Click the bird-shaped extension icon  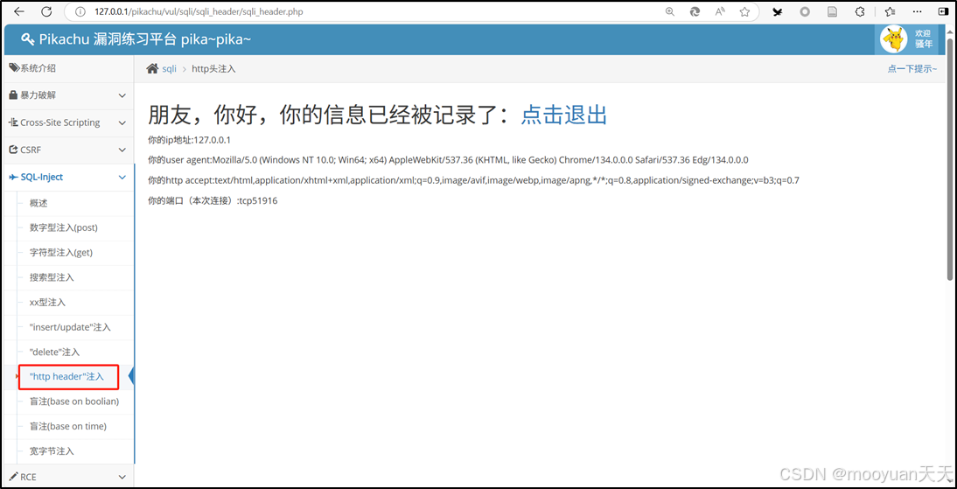pos(778,11)
